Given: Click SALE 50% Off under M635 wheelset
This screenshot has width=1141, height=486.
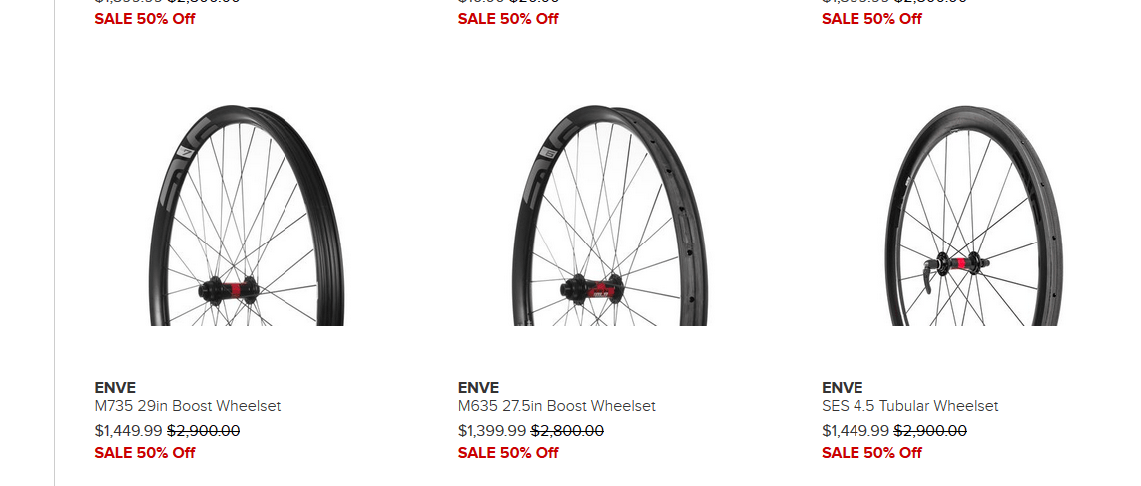Looking at the screenshot, I should tap(508, 453).
